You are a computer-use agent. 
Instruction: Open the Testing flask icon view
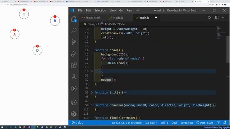coord(74,77)
